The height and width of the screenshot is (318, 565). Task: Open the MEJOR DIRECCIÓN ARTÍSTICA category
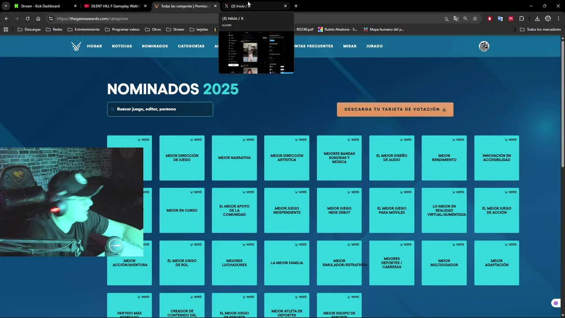(x=287, y=158)
